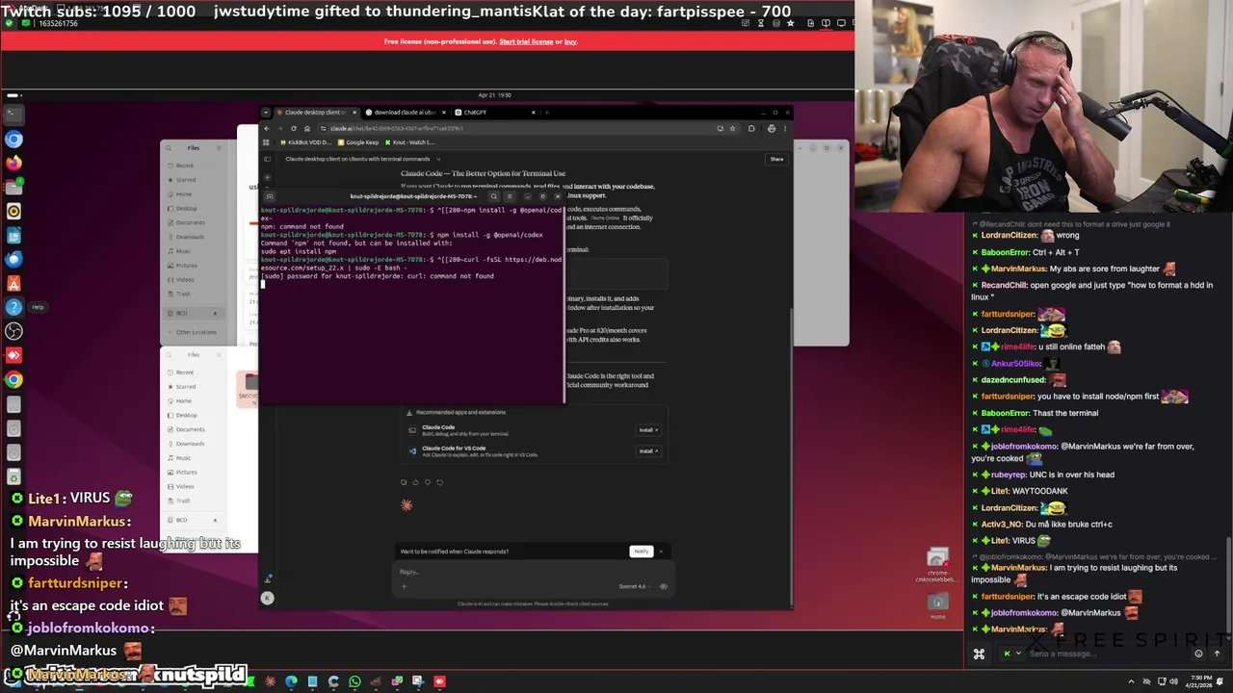Viewport: 1233px width, 693px height.
Task: Open Other Locations in upper Files window
Action: 193,332
